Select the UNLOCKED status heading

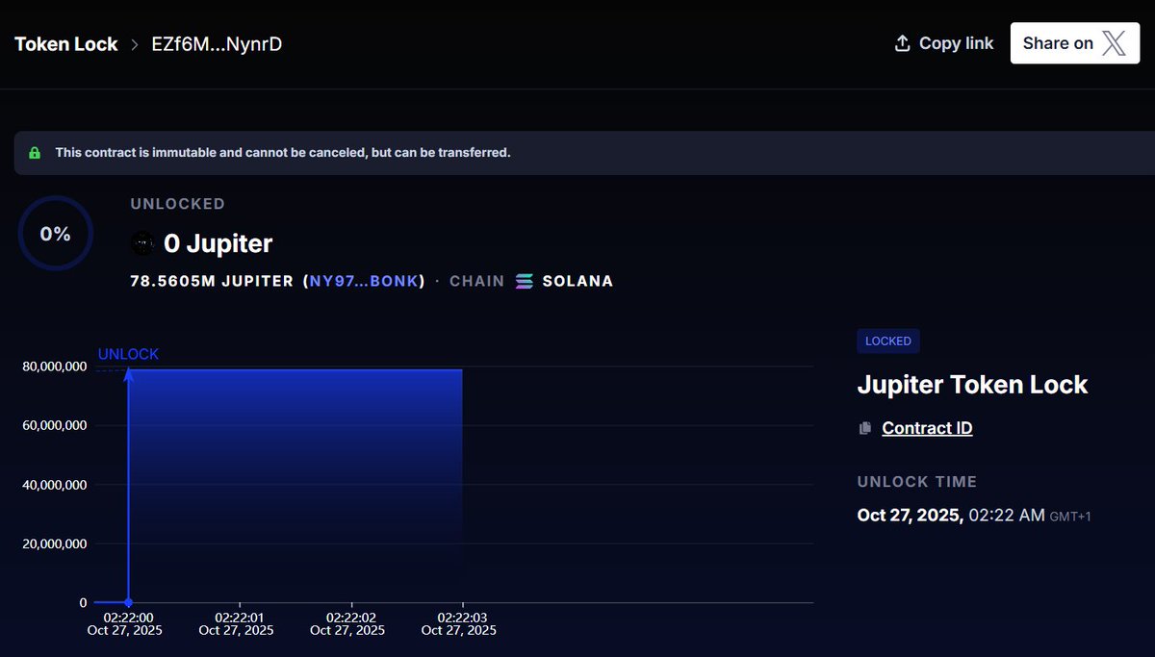tap(177, 204)
